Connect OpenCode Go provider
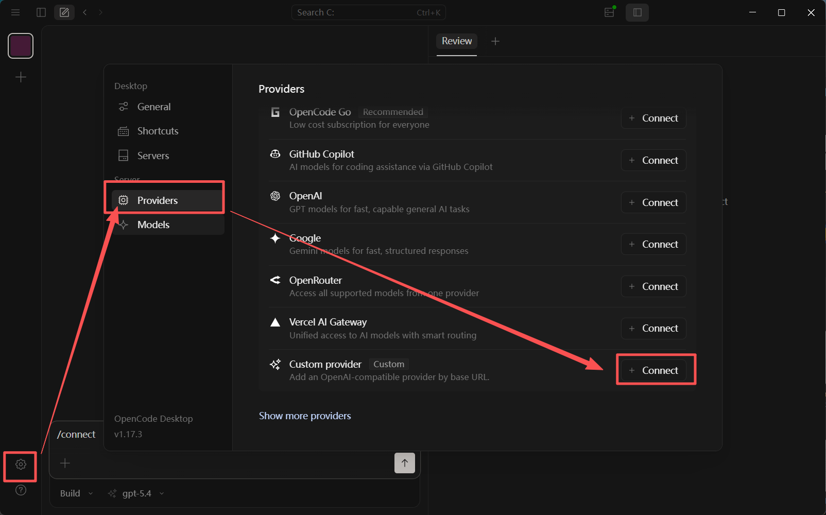 click(653, 118)
